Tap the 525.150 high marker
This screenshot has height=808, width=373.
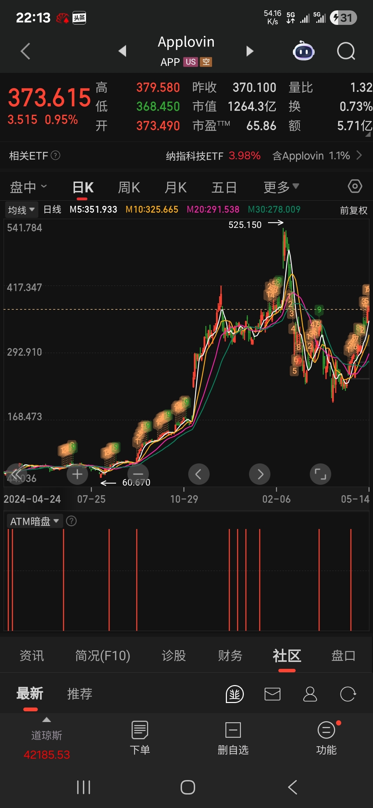[x=245, y=225]
